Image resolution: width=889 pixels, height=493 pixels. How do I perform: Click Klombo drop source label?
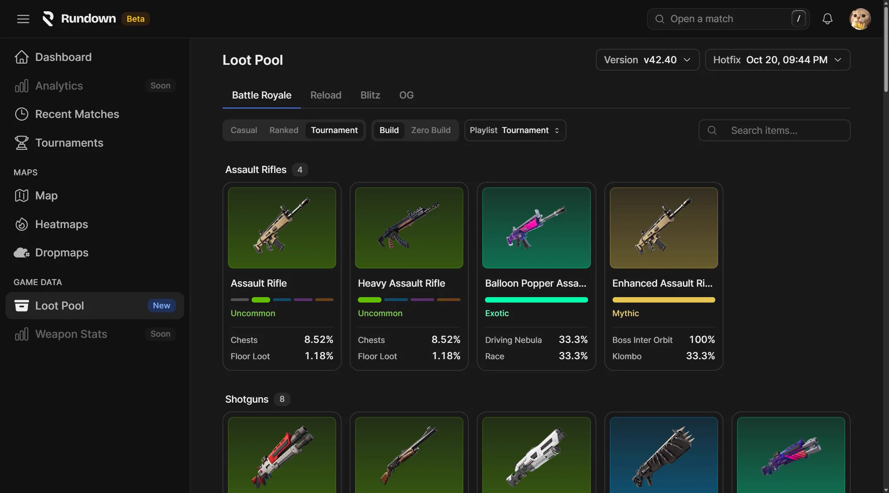626,356
